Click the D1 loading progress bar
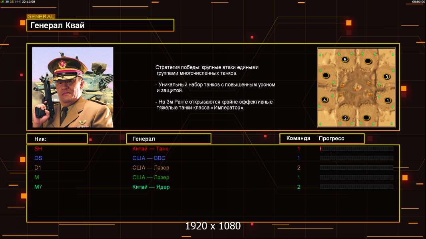The width and height of the screenshot is (426, 239). 356,168
